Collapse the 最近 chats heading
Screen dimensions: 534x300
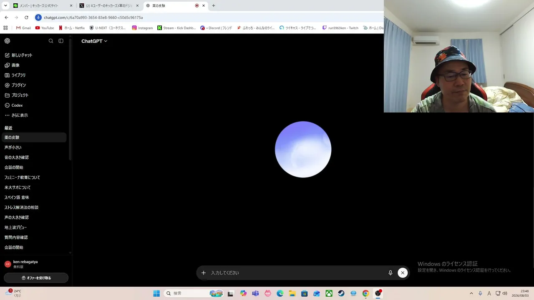coord(8,128)
